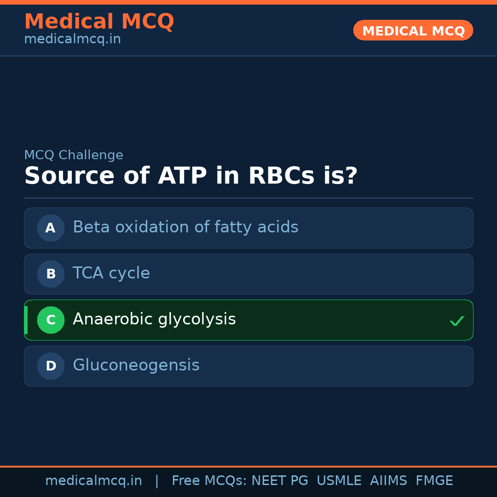Click NEET PG in the footer
497x497 pixels.
click(280, 481)
